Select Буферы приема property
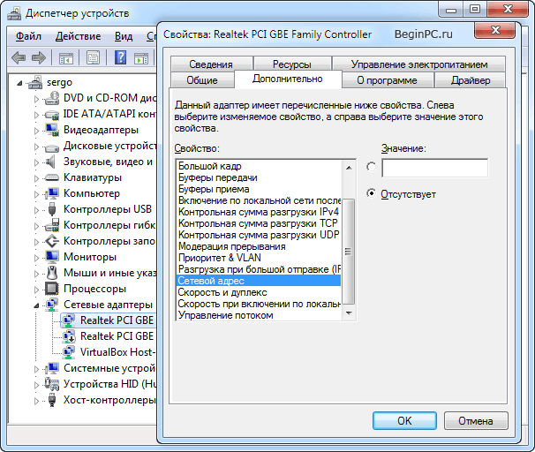This screenshot has height=452, width=535. pyautogui.click(x=259, y=189)
